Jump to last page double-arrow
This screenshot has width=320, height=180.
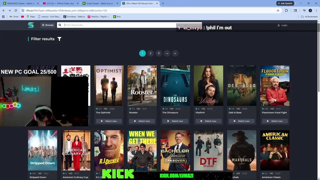click(175, 53)
